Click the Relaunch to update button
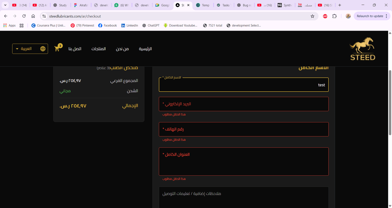Viewport: 392px width, 208px height. (x=369, y=16)
